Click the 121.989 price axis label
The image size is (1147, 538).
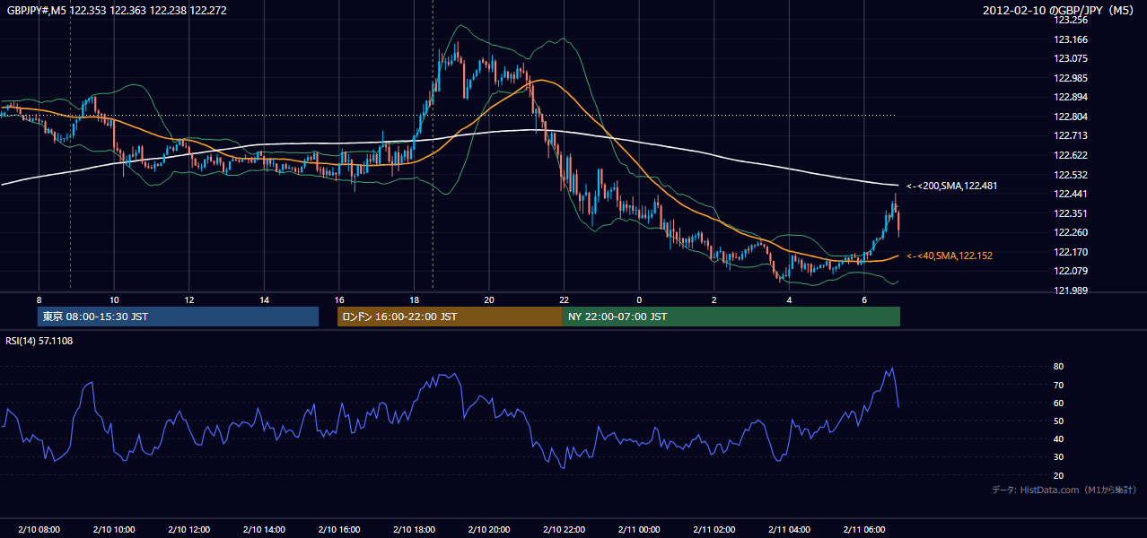point(1071,291)
